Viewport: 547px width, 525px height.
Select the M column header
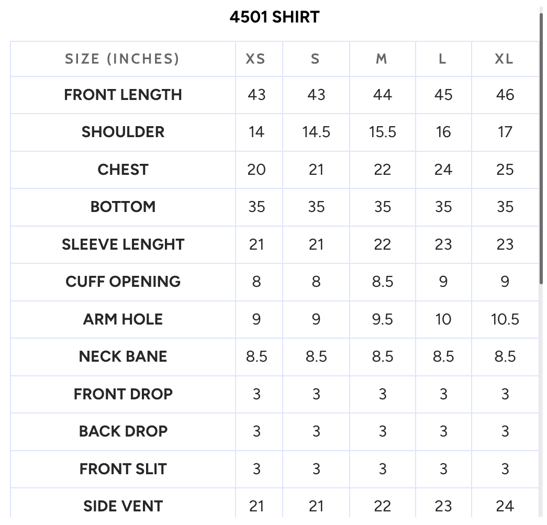[x=382, y=59]
